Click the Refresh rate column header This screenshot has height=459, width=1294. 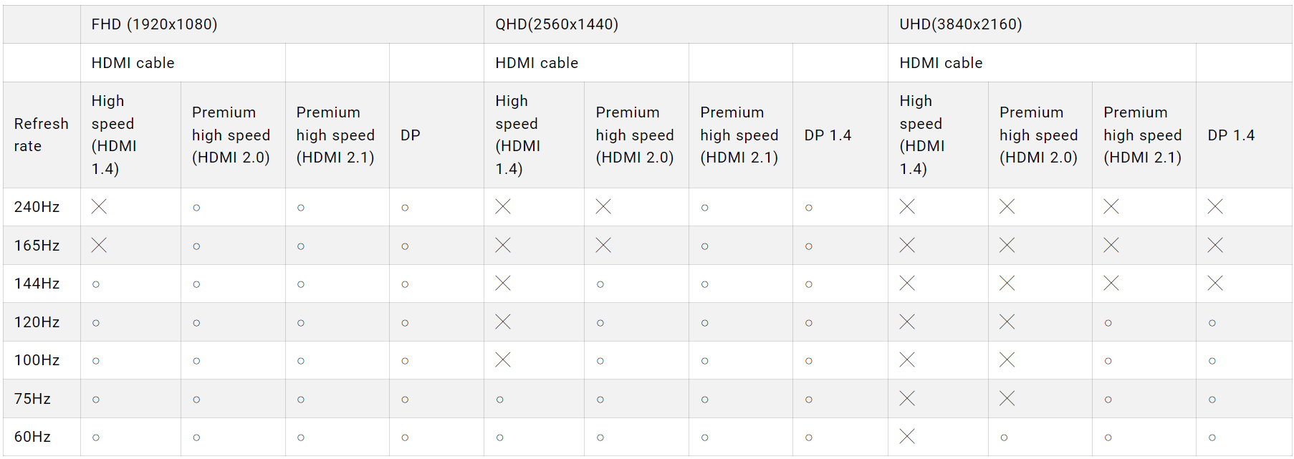[41, 135]
